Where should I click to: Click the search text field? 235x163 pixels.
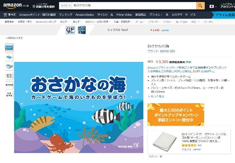pyautogui.click(x=134, y=6)
